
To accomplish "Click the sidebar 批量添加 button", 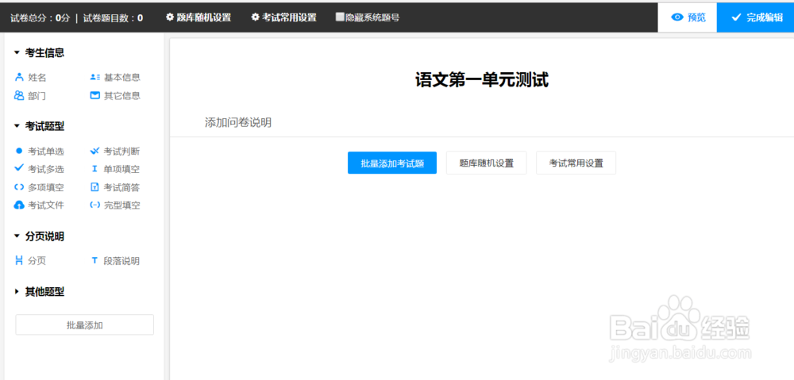I will [85, 324].
